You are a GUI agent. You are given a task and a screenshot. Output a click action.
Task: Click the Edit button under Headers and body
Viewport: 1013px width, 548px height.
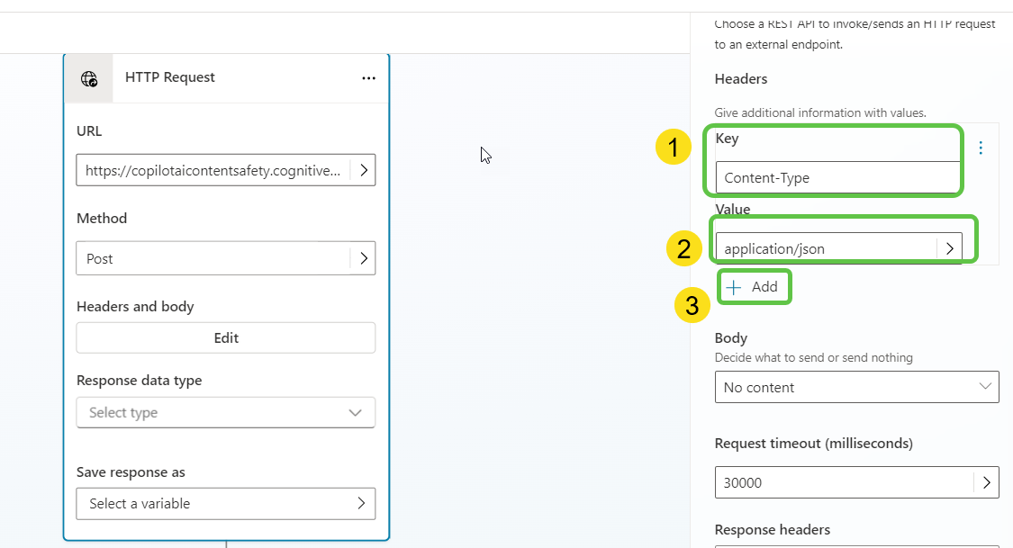[225, 337]
